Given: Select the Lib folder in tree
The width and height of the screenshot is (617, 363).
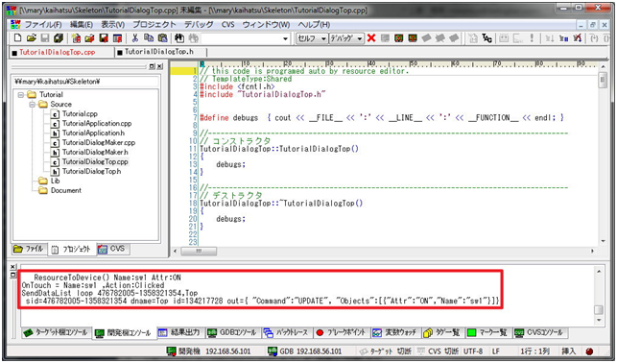Looking at the screenshot, I should click(55, 181).
